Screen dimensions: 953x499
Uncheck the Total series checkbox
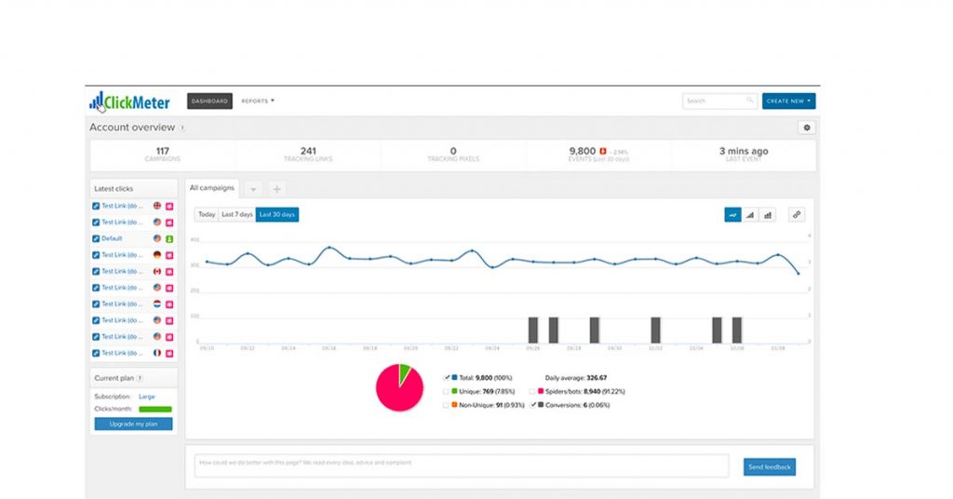click(x=447, y=377)
